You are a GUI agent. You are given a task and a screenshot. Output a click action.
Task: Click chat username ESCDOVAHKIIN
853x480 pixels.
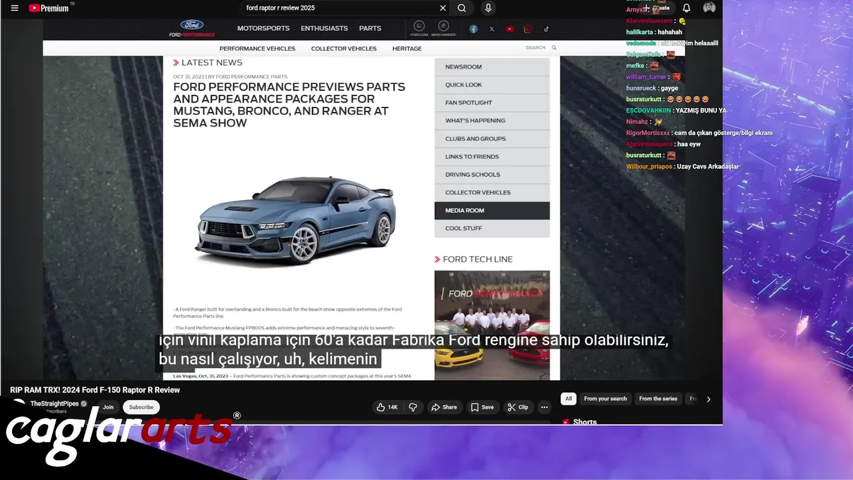[x=649, y=111]
